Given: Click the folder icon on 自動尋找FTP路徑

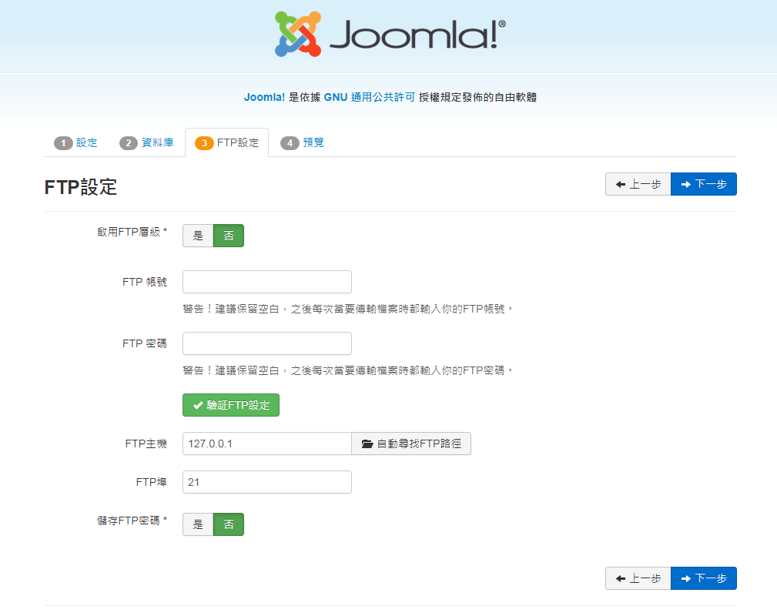Looking at the screenshot, I should [x=367, y=444].
